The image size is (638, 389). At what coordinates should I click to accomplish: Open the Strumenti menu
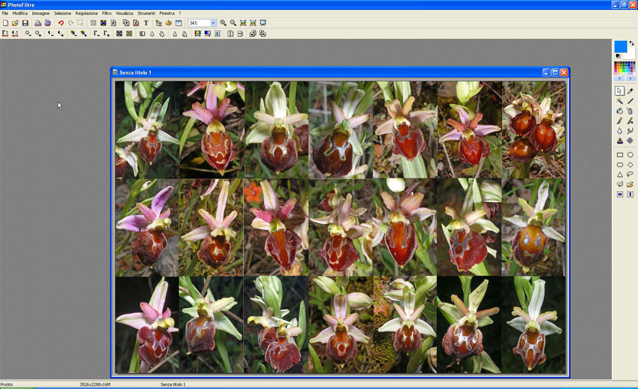click(146, 14)
